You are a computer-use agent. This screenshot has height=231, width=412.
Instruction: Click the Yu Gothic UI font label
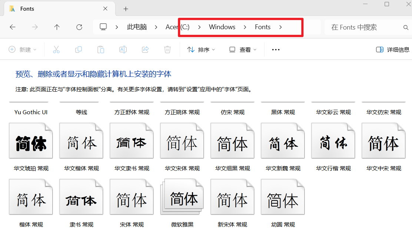coord(31,112)
